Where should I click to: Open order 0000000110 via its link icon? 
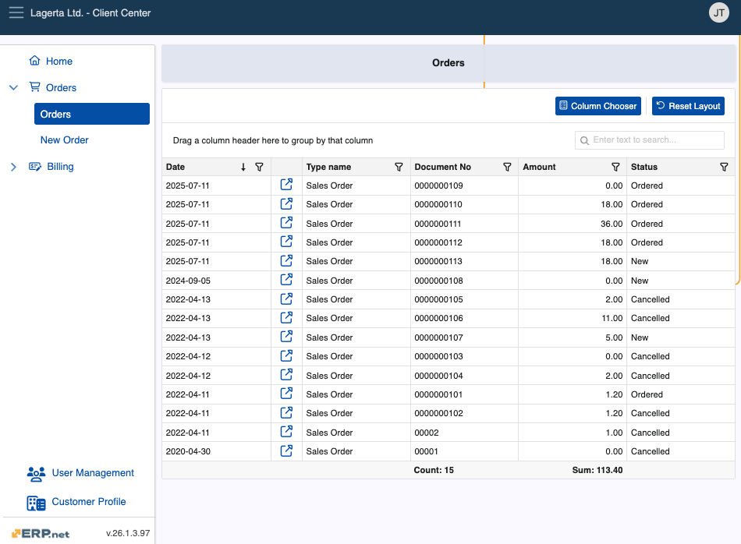(286, 203)
